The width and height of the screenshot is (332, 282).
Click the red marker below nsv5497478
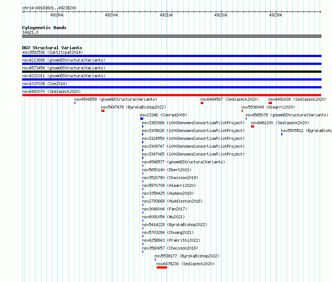coord(103,111)
